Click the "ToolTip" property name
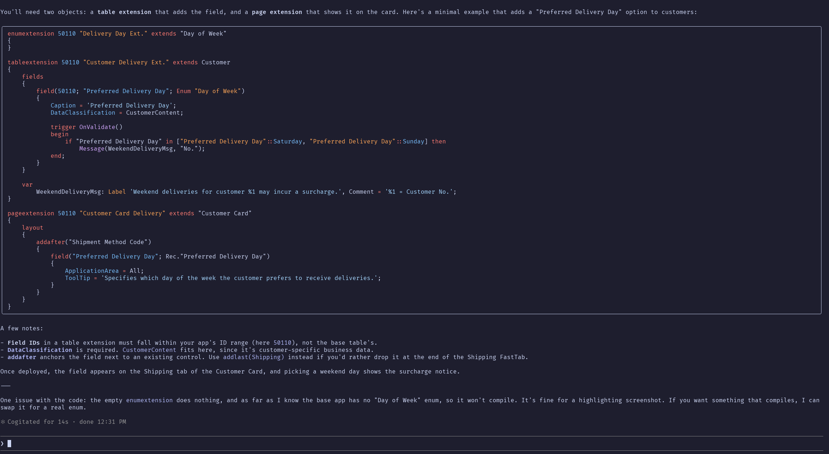Viewport: 829px width, 454px height. 78,278
